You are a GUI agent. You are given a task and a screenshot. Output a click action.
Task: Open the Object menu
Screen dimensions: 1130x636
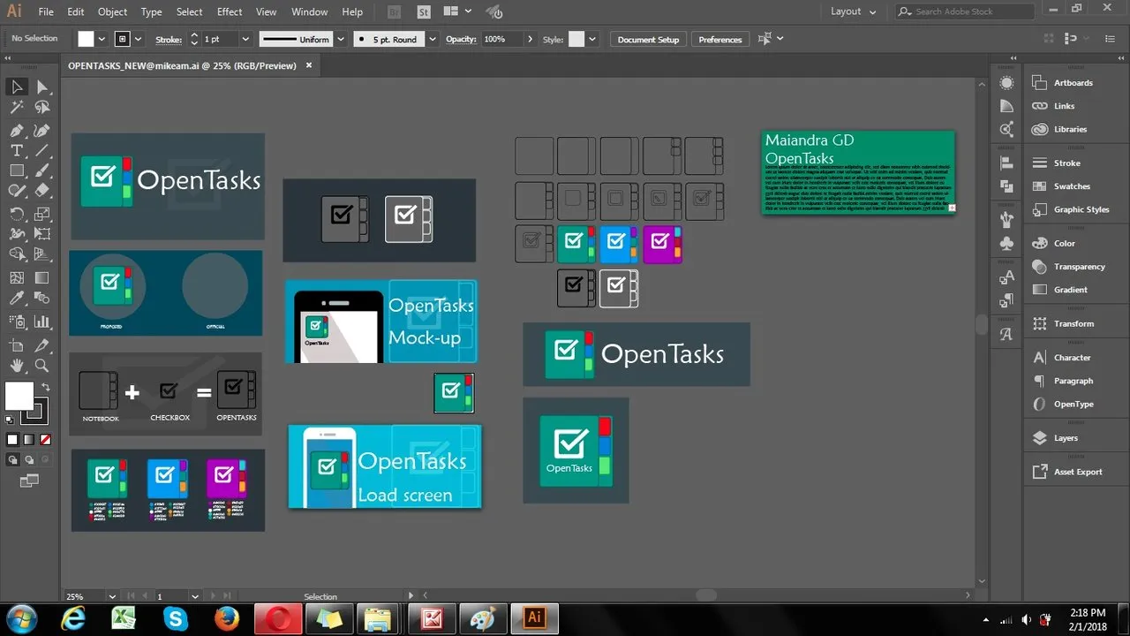112,11
